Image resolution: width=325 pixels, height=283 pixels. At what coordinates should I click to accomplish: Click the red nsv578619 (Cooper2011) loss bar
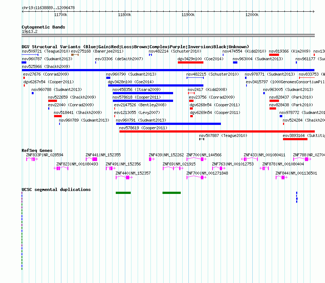217,131
